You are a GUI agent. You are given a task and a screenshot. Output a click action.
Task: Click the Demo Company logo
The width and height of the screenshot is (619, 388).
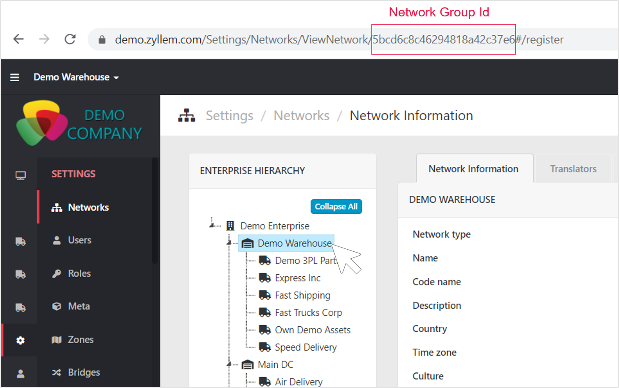pyautogui.click(x=79, y=124)
